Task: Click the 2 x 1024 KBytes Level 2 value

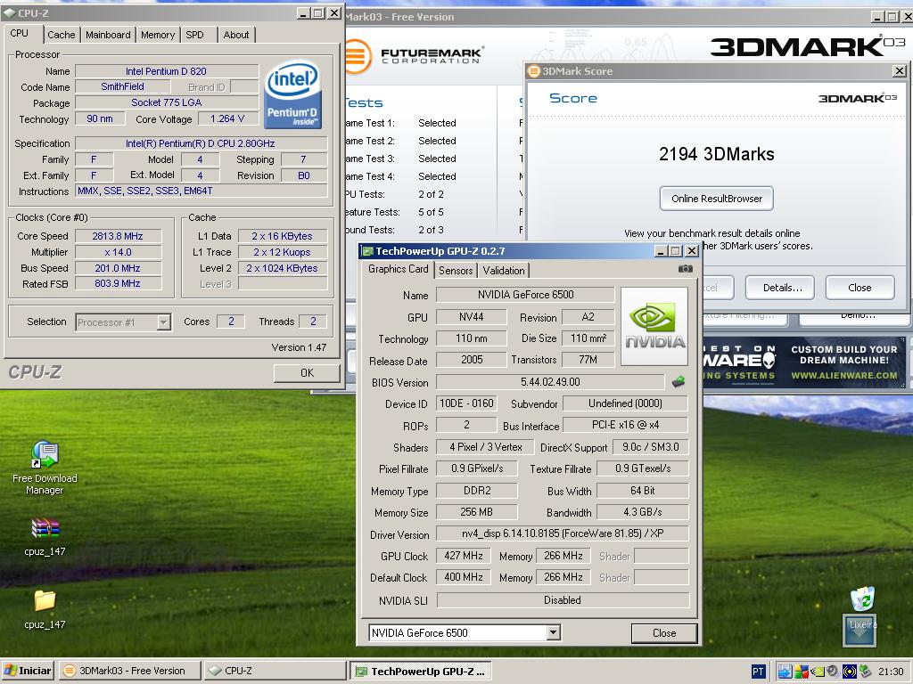Action: pos(283,268)
